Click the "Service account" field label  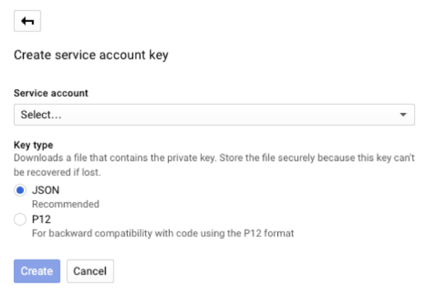(51, 93)
